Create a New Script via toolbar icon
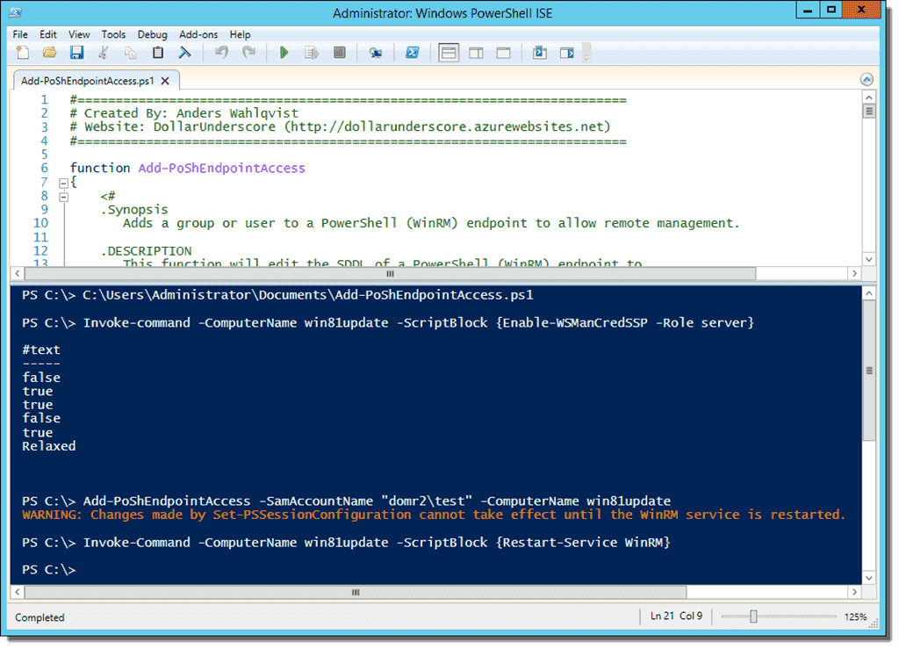Image resolution: width=899 pixels, height=649 pixels. point(20,53)
